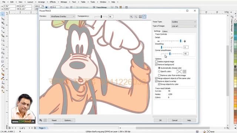Select the Crop tool in the toolbox

(x=3, y=23)
